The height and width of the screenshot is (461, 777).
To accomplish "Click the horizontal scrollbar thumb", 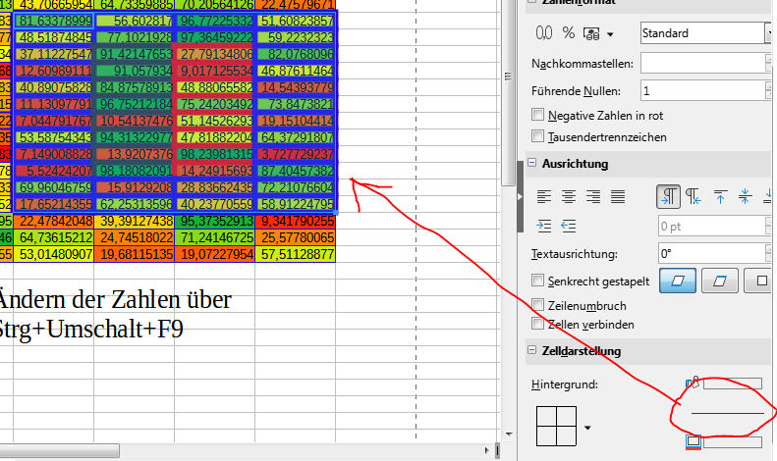I will pyautogui.click(x=60, y=450).
